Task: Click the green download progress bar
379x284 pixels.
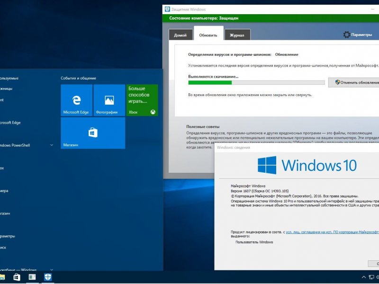Action: point(256,82)
